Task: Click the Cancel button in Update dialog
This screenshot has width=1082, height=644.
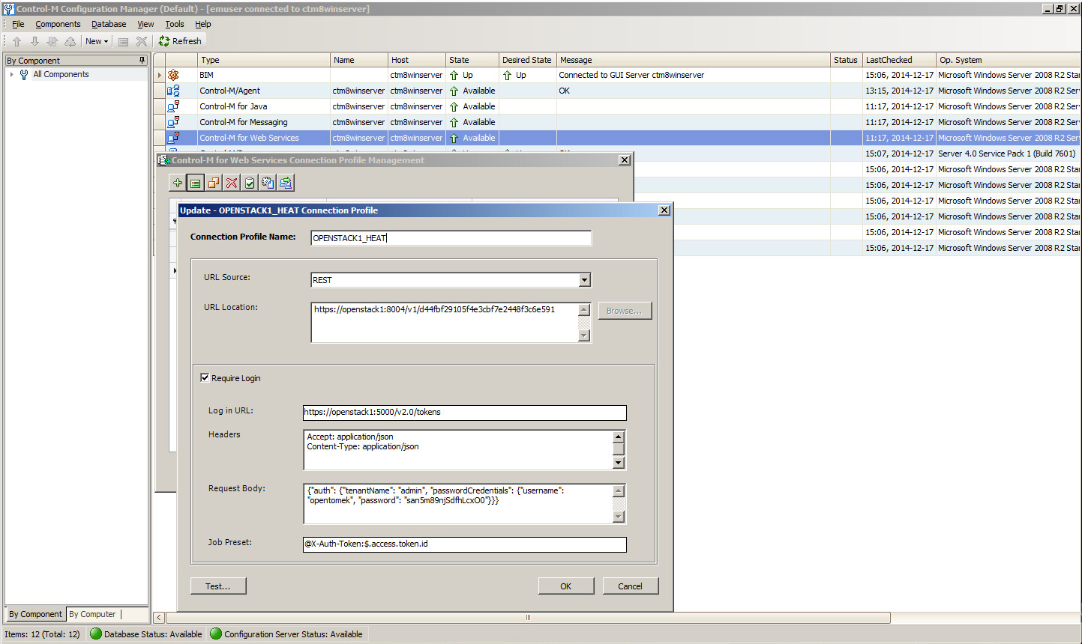Action: pyautogui.click(x=631, y=586)
